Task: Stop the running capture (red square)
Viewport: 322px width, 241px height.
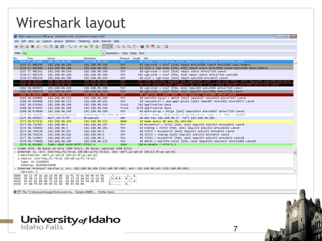Action: tap(32, 47)
